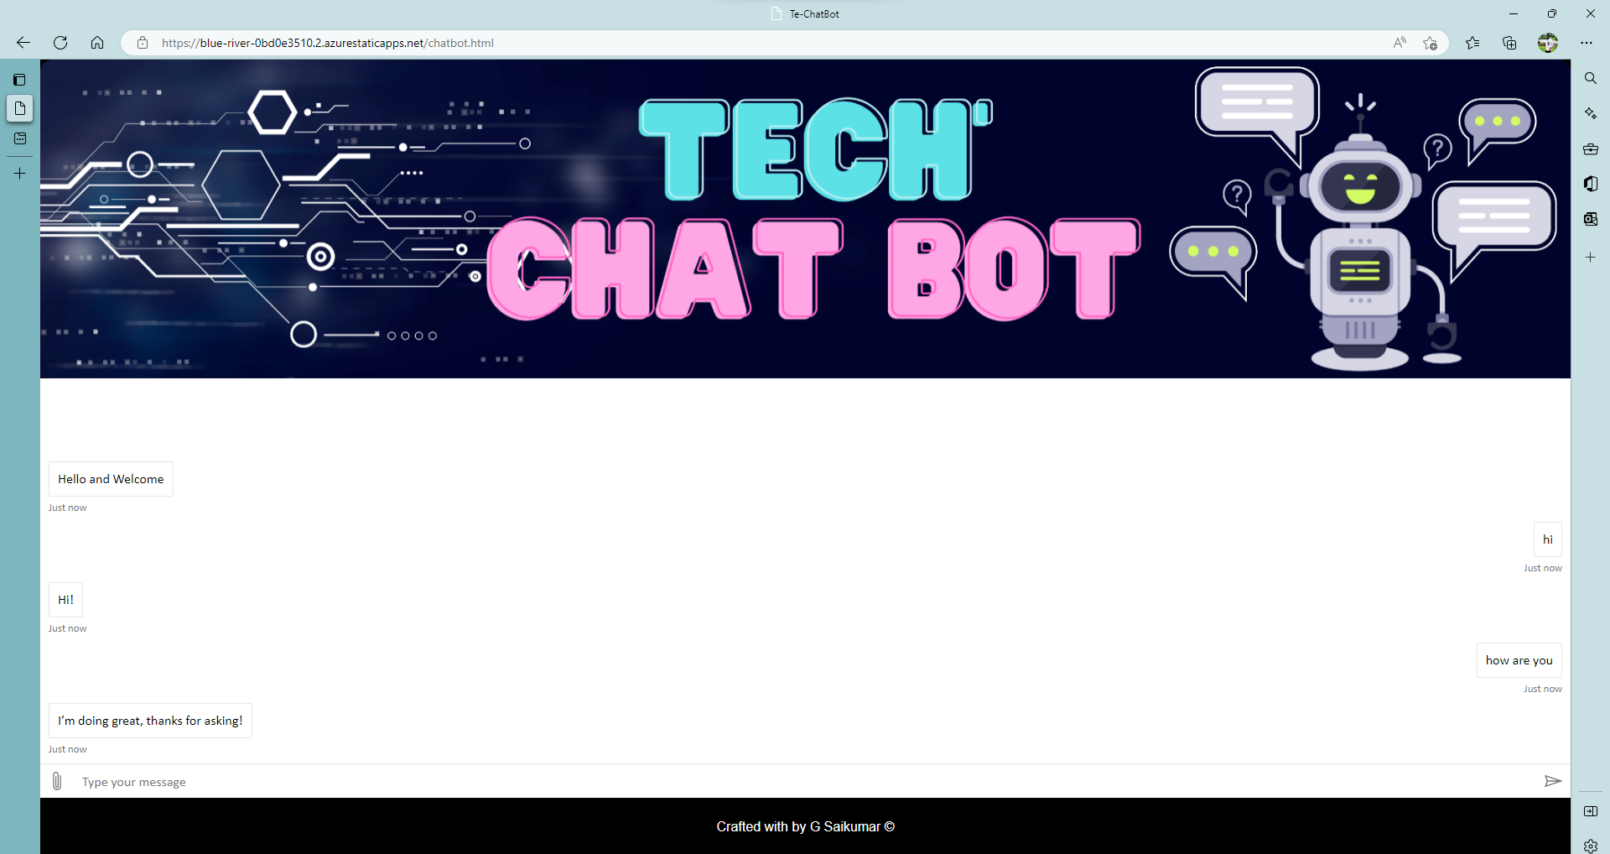
Task: Open Search in the right Edge sidebar
Action: click(1591, 77)
